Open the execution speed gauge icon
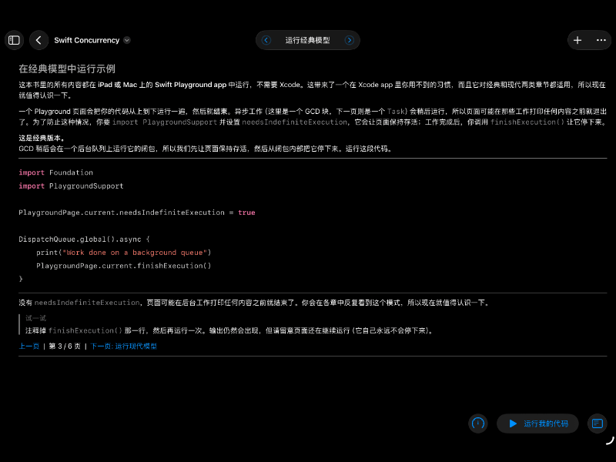 pos(478,423)
